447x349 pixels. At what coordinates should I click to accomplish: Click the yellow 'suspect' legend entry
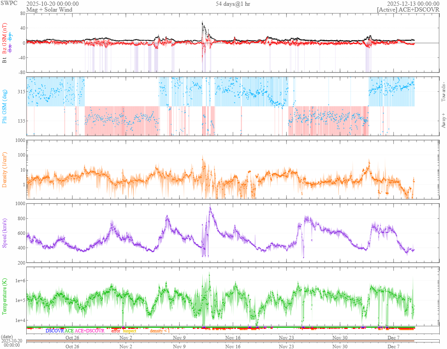129,331
